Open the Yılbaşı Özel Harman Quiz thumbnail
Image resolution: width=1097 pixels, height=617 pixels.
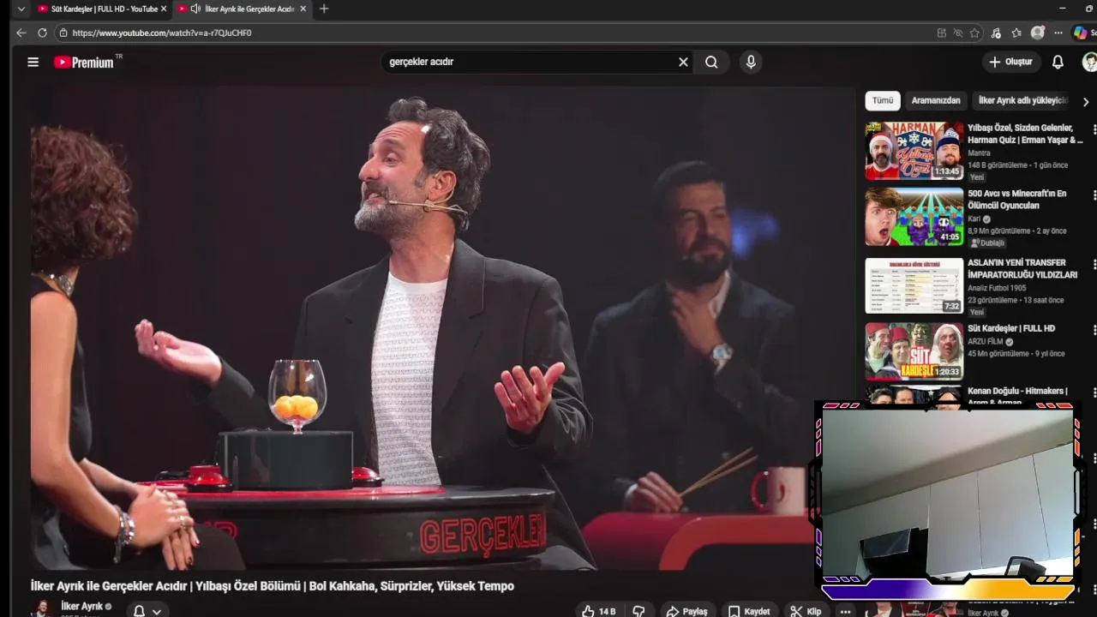914,151
